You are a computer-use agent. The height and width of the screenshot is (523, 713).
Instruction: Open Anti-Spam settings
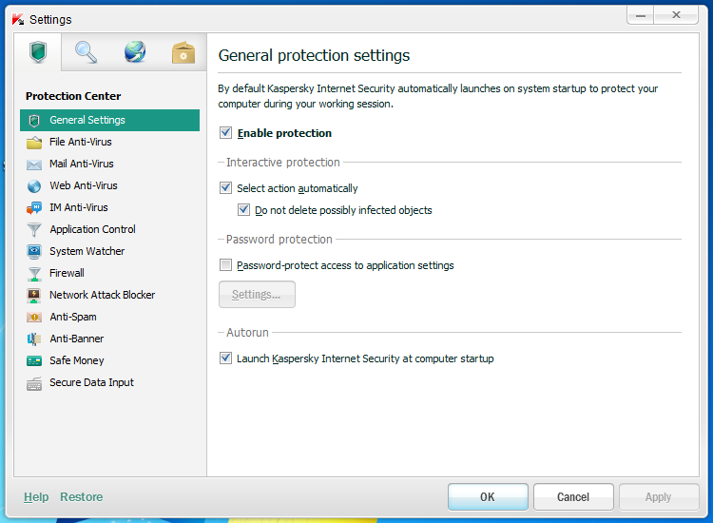click(109, 317)
